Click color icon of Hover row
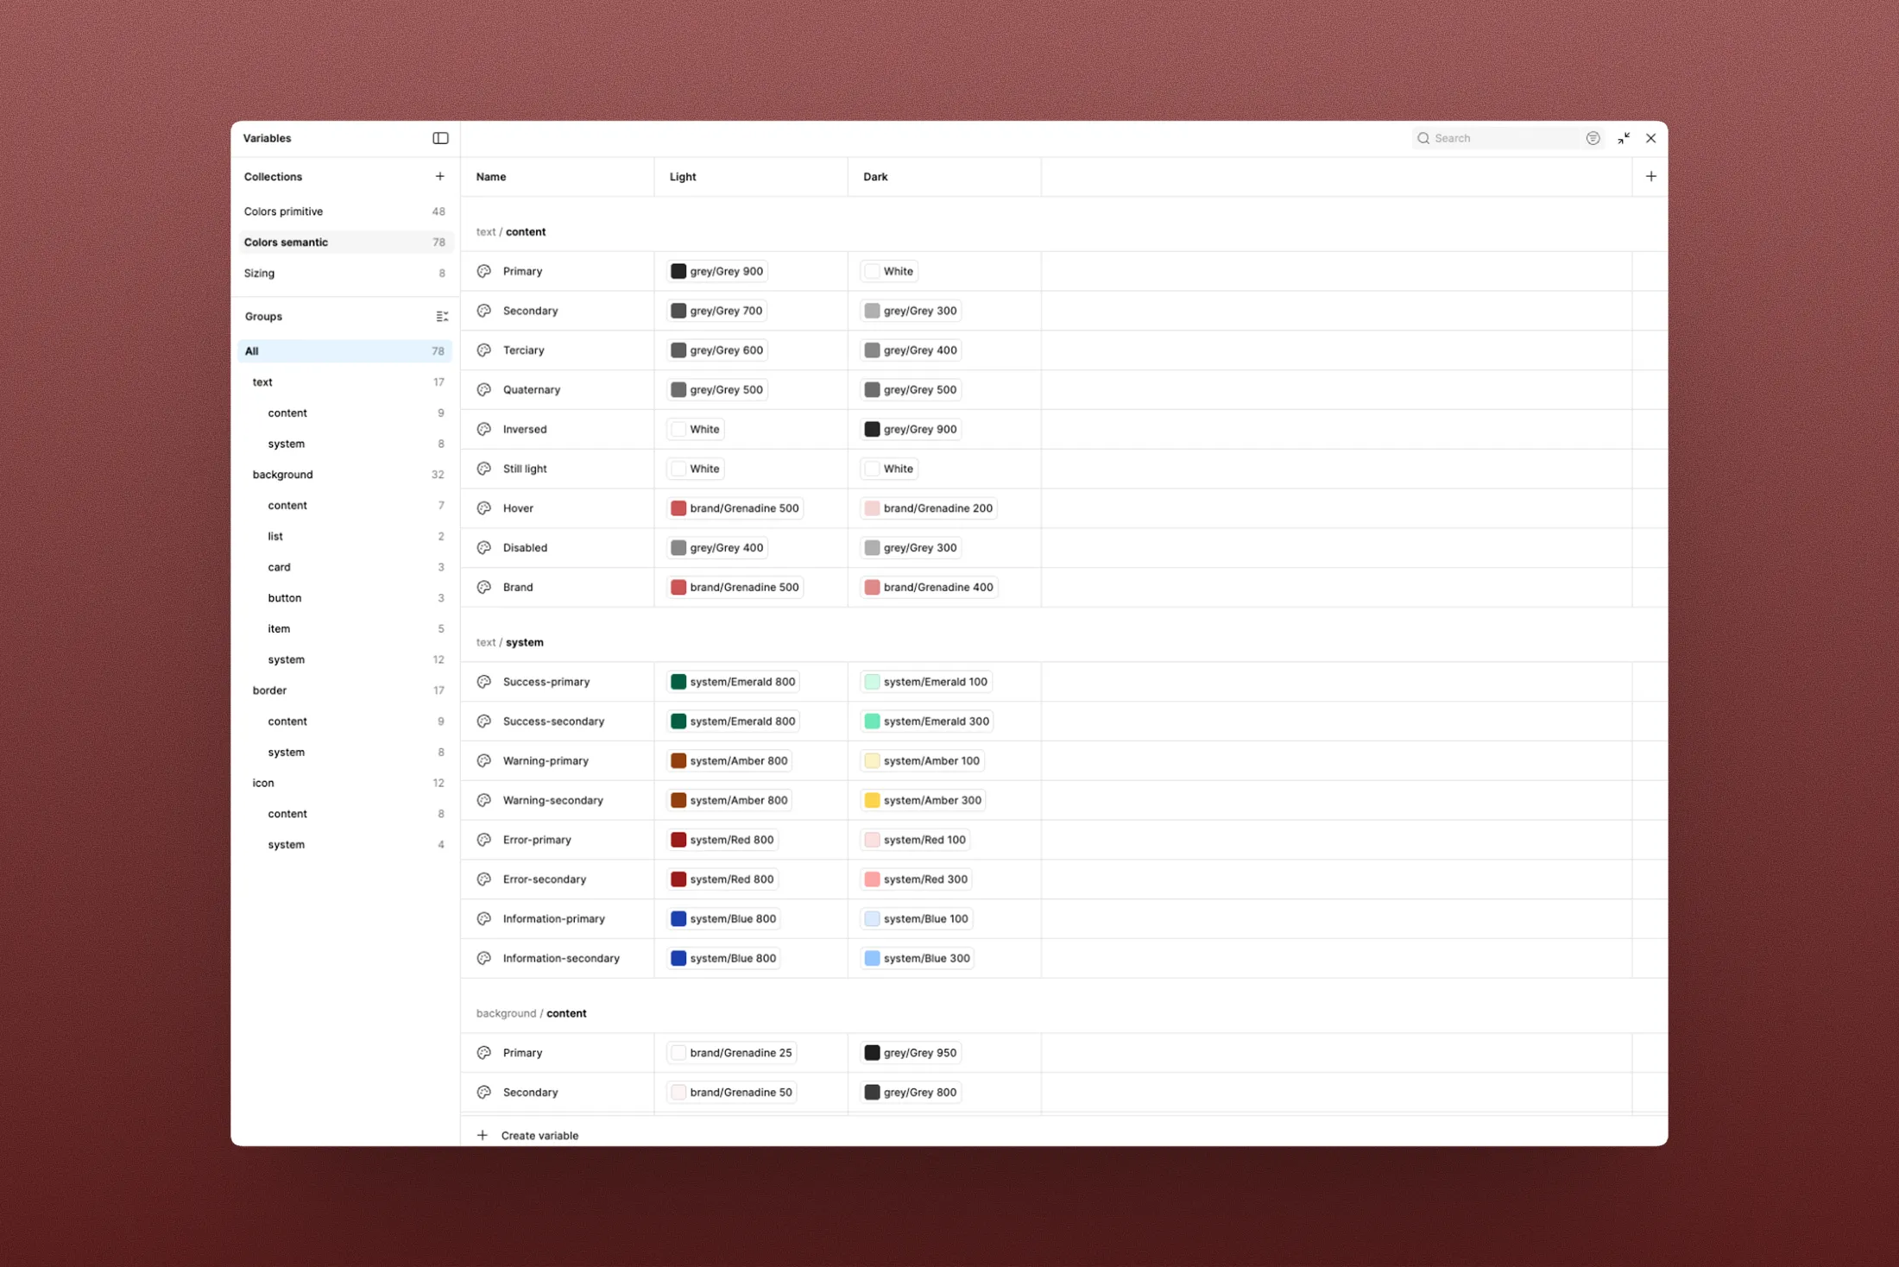The image size is (1899, 1267). 484,508
